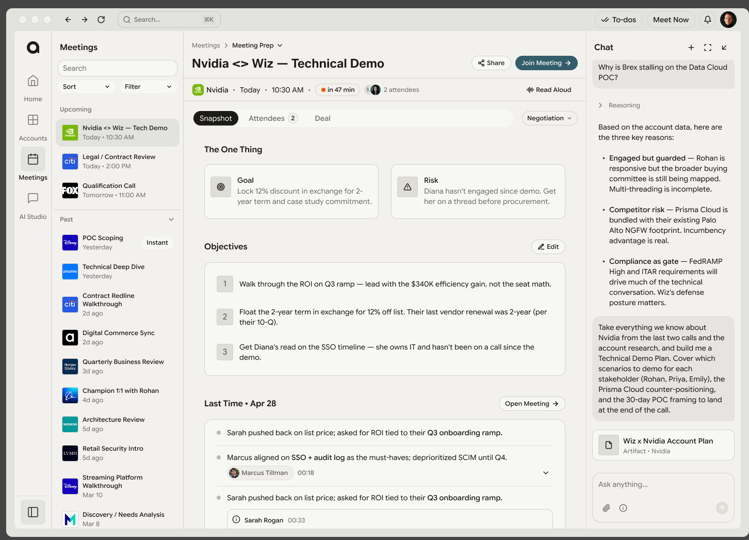Open Streaming Platform Walkthrough meeting
Image resolution: width=749 pixels, height=540 pixels.
tap(118, 486)
